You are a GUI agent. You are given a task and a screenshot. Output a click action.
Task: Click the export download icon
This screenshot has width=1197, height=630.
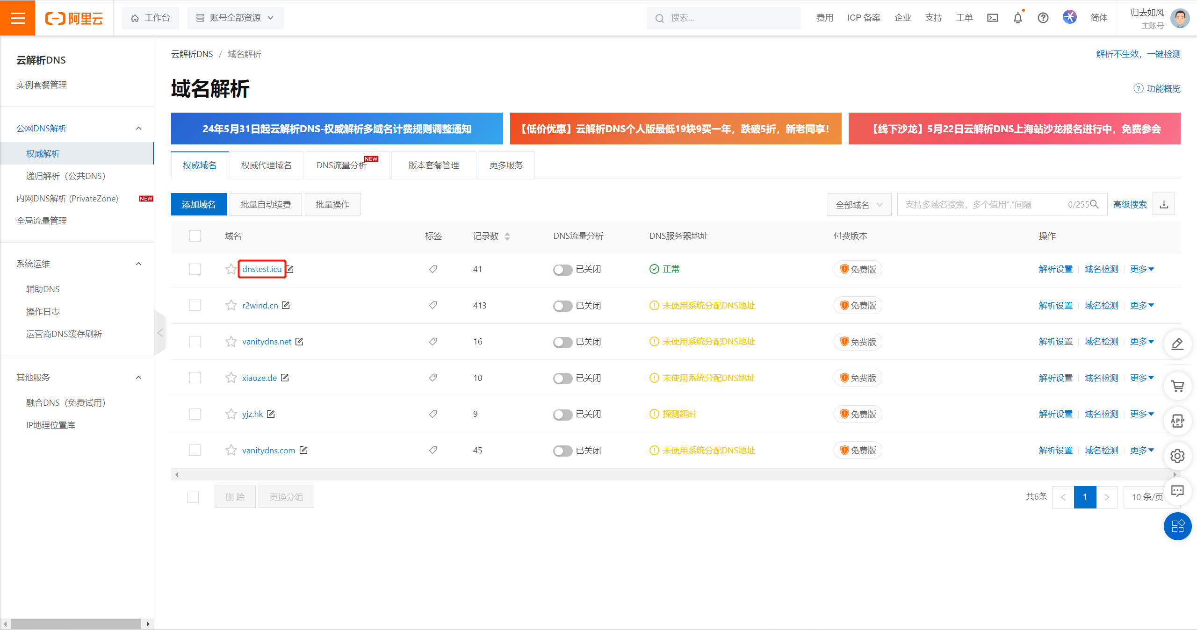pos(1164,204)
